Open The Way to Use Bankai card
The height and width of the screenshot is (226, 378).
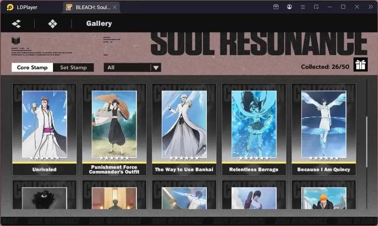point(184,129)
